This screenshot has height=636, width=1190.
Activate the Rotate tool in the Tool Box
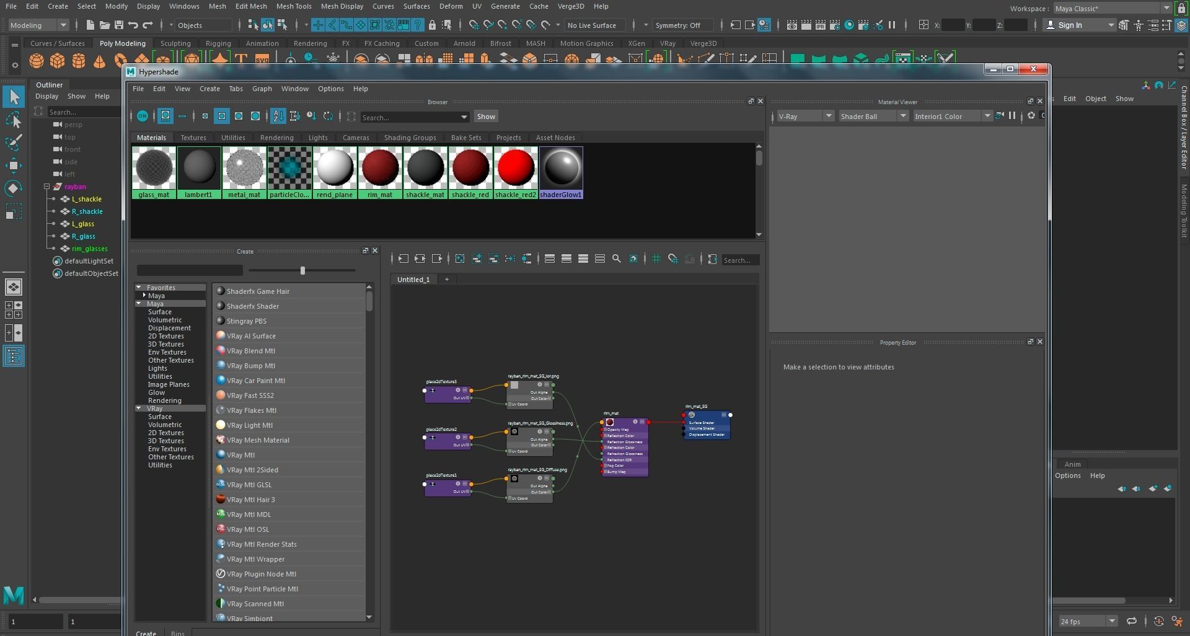pos(14,188)
